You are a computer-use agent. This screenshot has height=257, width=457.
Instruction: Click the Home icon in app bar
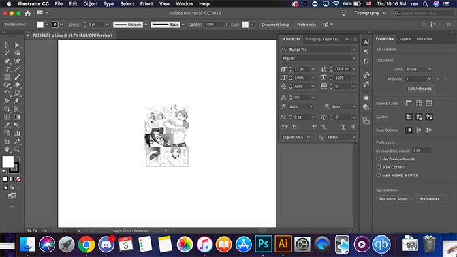click(x=27, y=13)
